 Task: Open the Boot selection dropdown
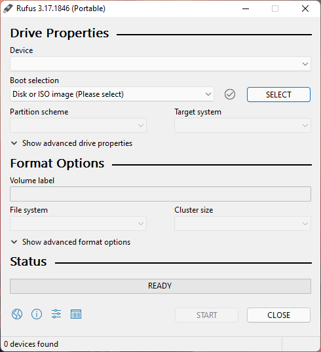tap(112, 94)
